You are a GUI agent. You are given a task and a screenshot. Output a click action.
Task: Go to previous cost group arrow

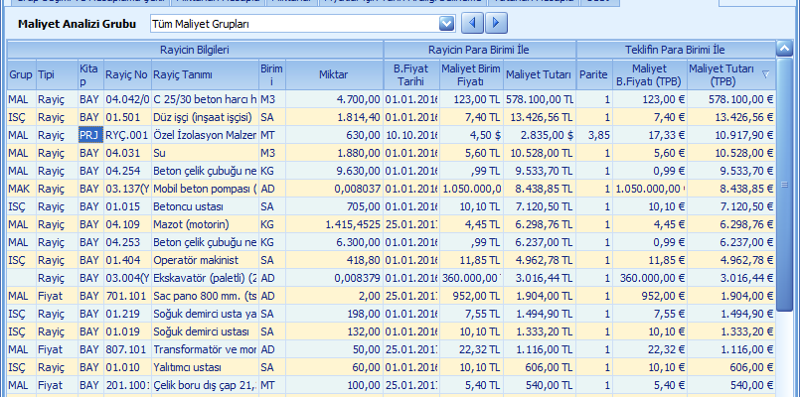[475, 22]
